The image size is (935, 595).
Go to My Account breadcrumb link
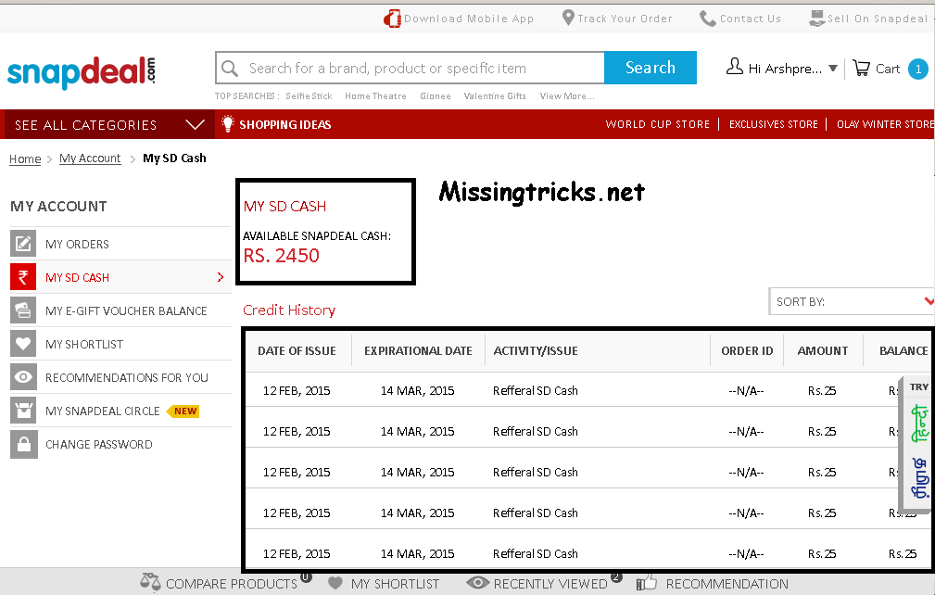click(90, 158)
